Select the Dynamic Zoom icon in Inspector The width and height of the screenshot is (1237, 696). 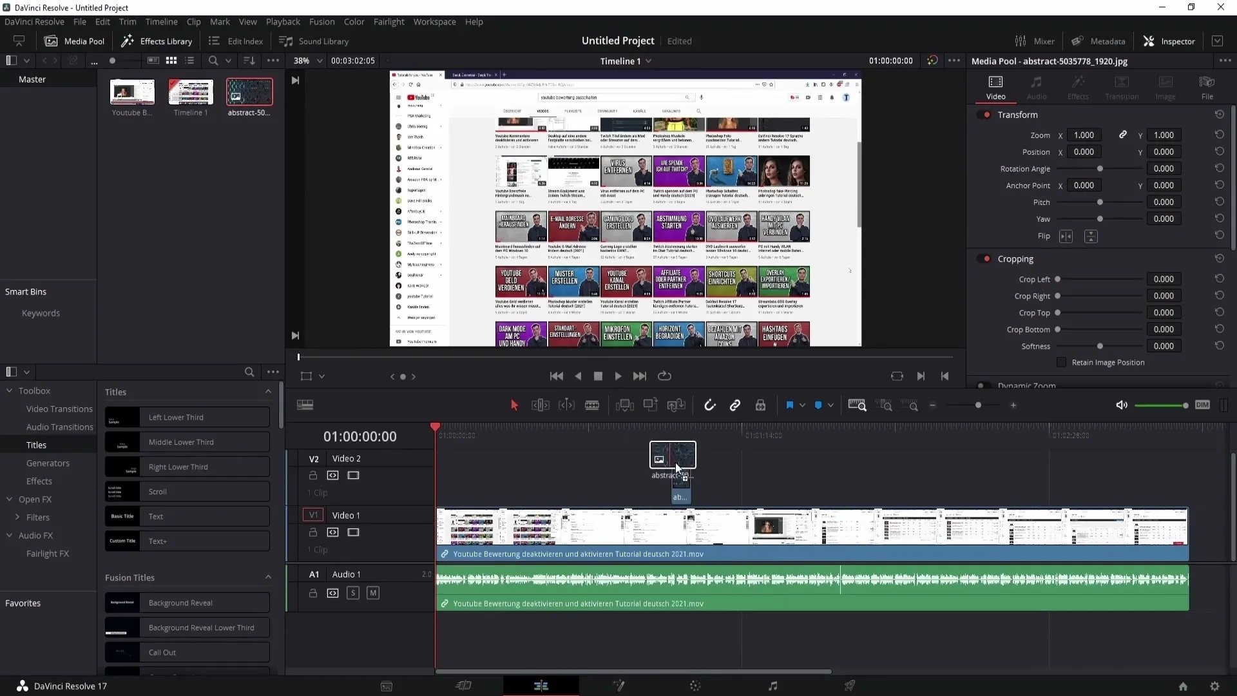(x=982, y=383)
